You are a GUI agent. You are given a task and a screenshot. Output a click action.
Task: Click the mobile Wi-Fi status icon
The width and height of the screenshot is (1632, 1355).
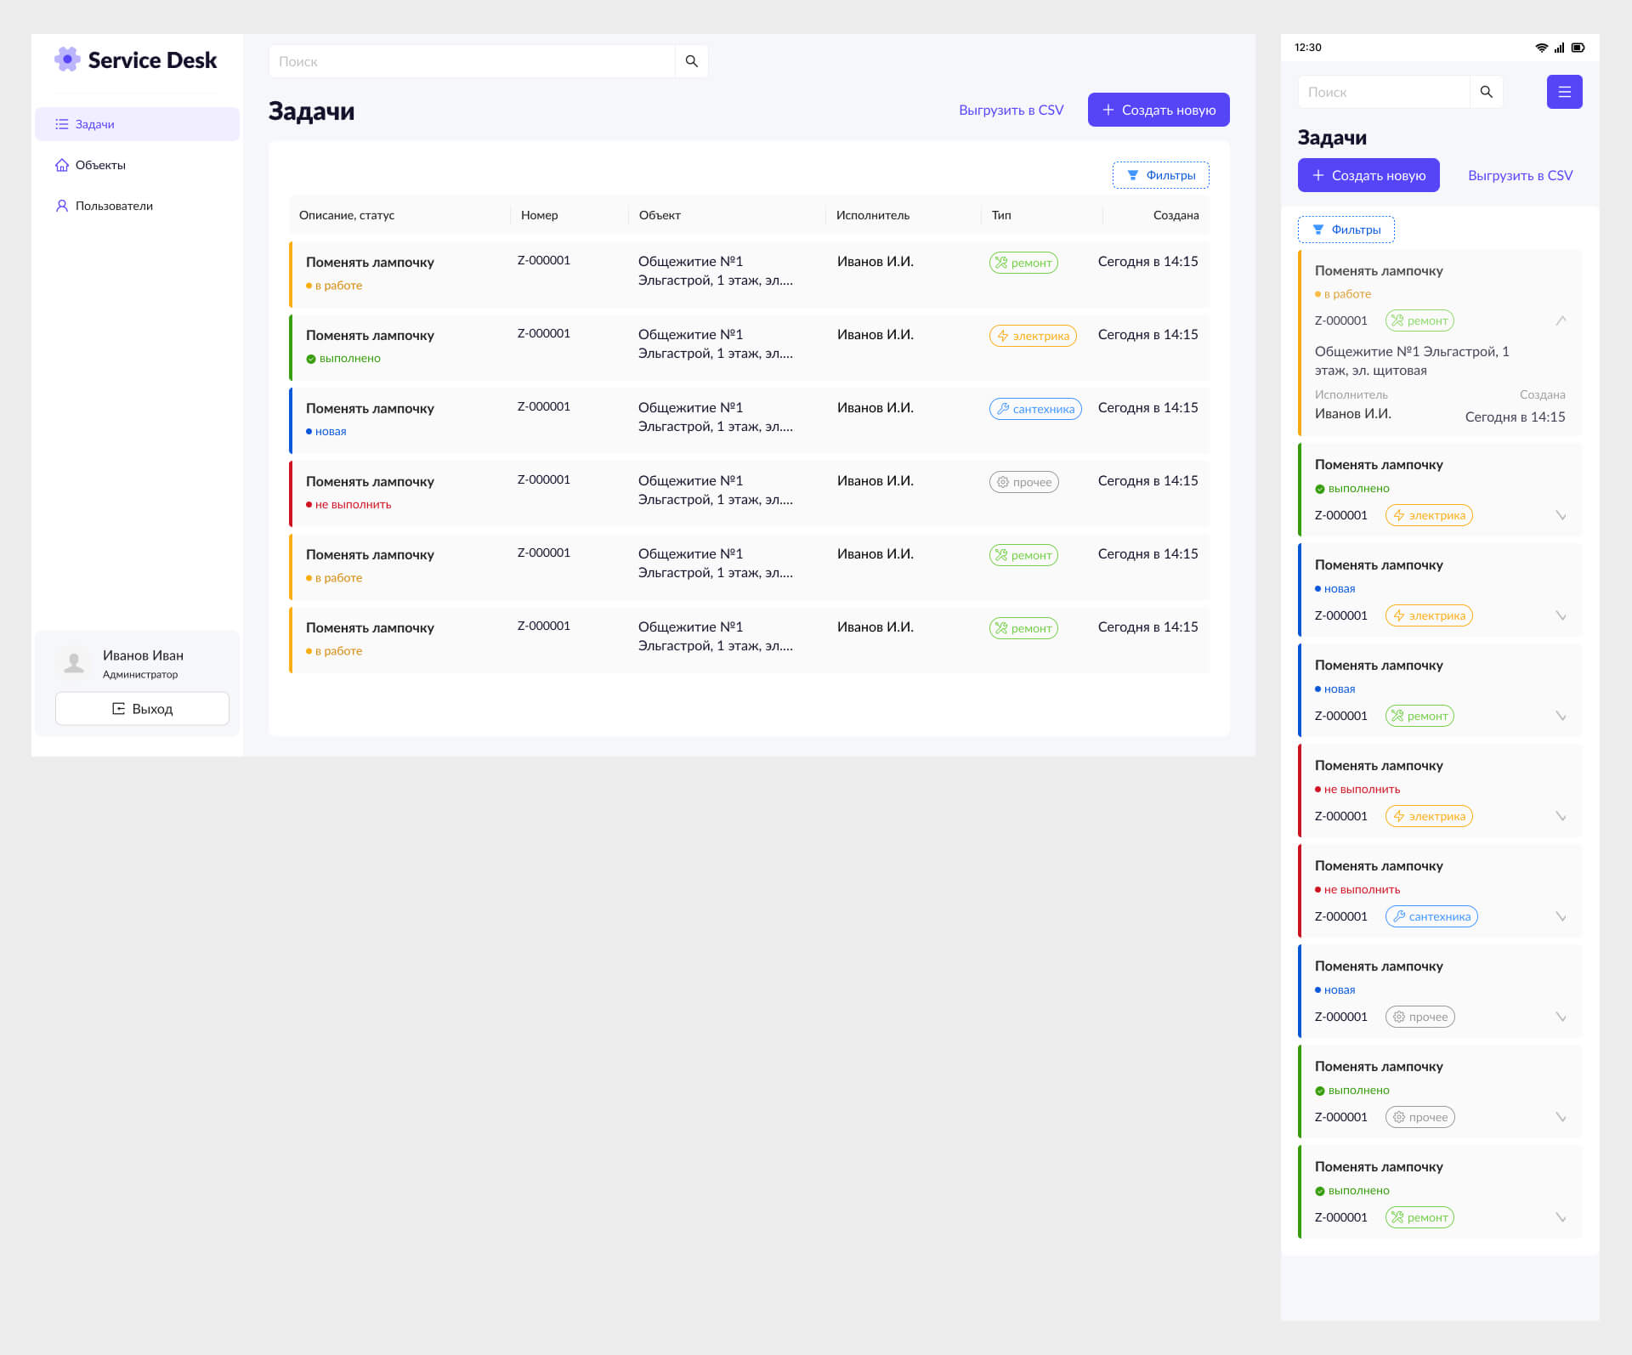[x=1541, y=48]
